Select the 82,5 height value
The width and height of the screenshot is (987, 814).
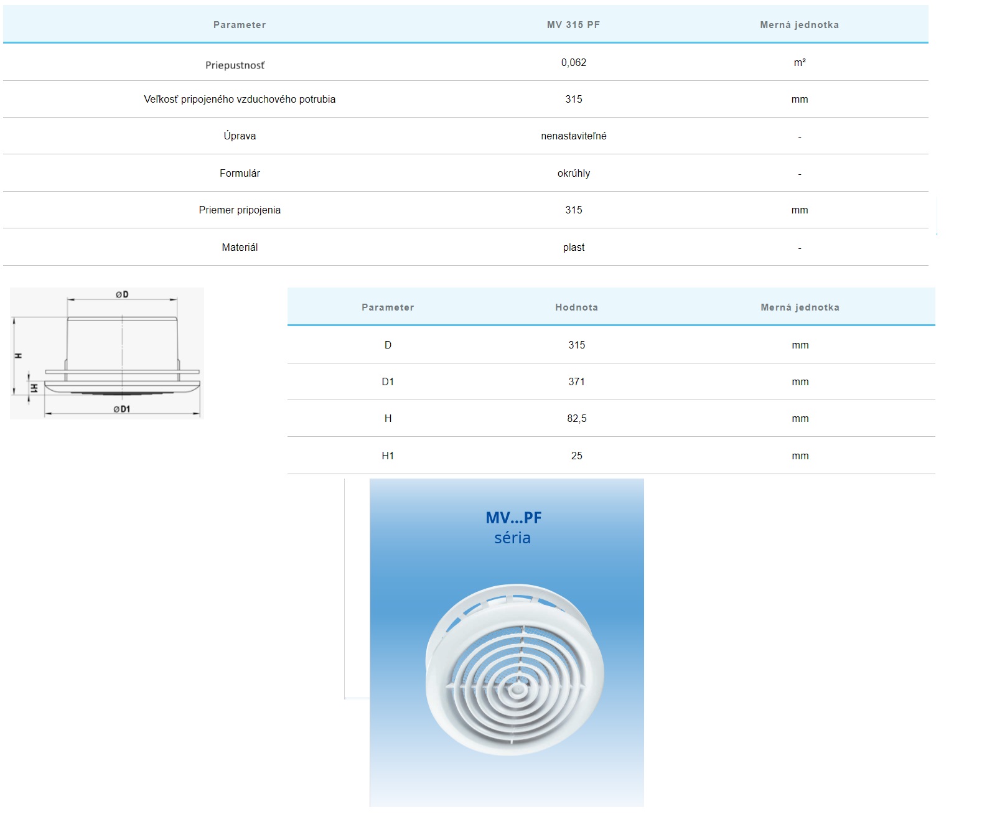click(x=576, y=418)
